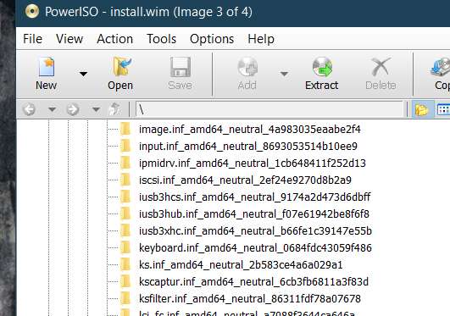Screen dimensions: 450x316
Task: Select ksfilter.inf_amd64_neutral_86311fdf78a07678 folder
Action: point(250,299)
